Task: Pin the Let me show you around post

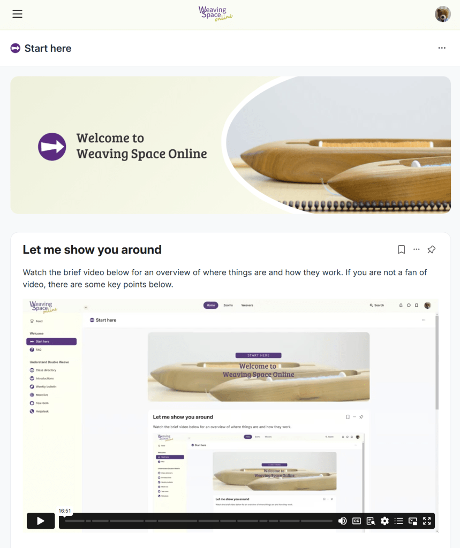Action: [x=431, y=249]
